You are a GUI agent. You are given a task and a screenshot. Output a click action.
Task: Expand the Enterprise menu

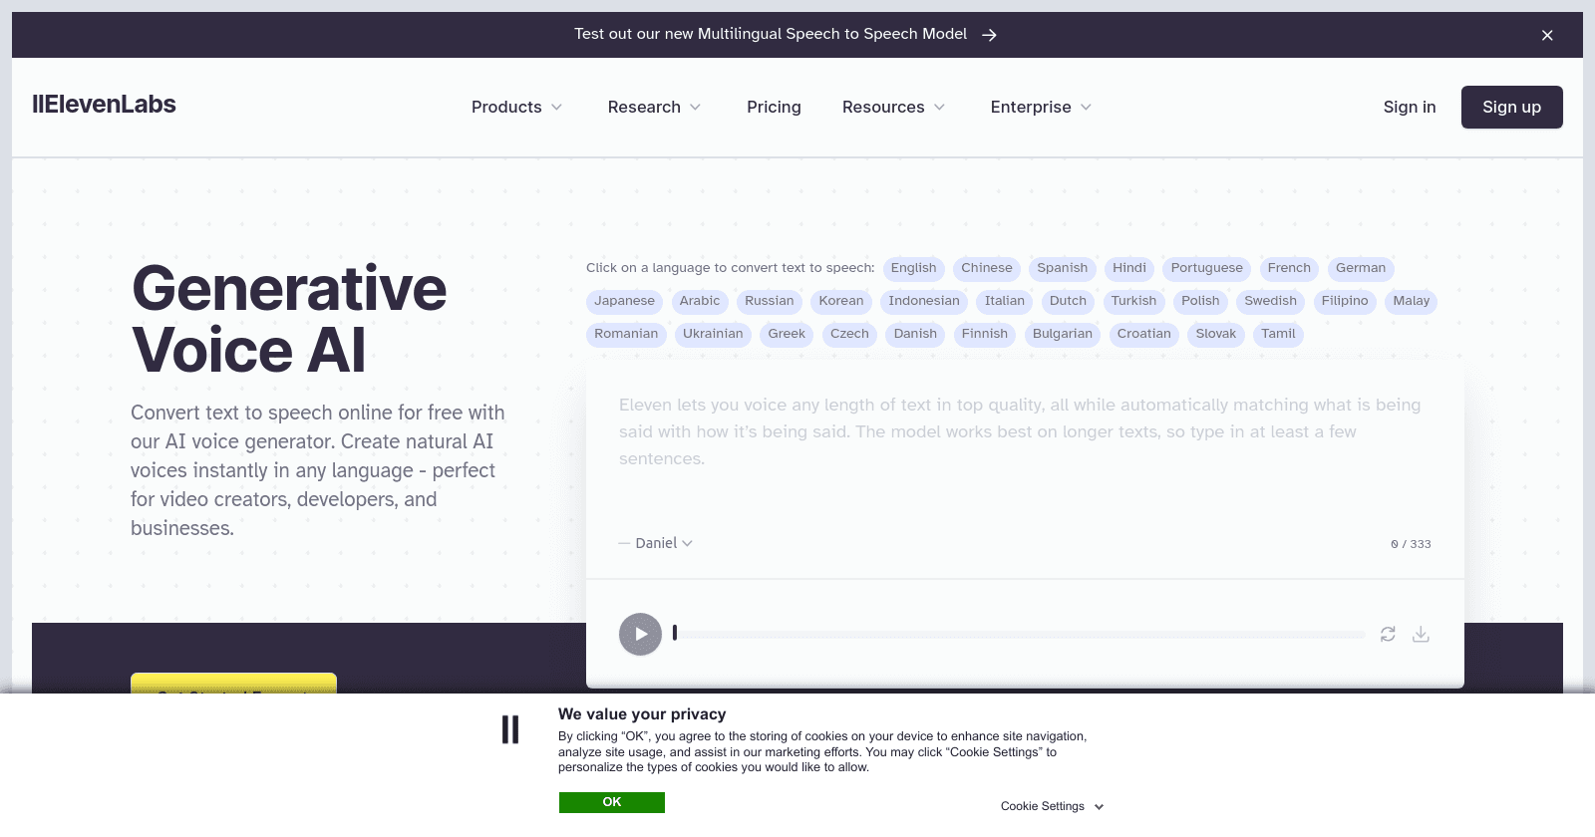coord(1041,107)
